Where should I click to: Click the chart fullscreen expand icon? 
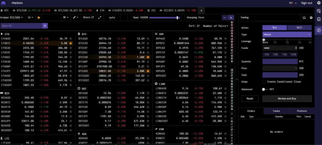(100, 18)
